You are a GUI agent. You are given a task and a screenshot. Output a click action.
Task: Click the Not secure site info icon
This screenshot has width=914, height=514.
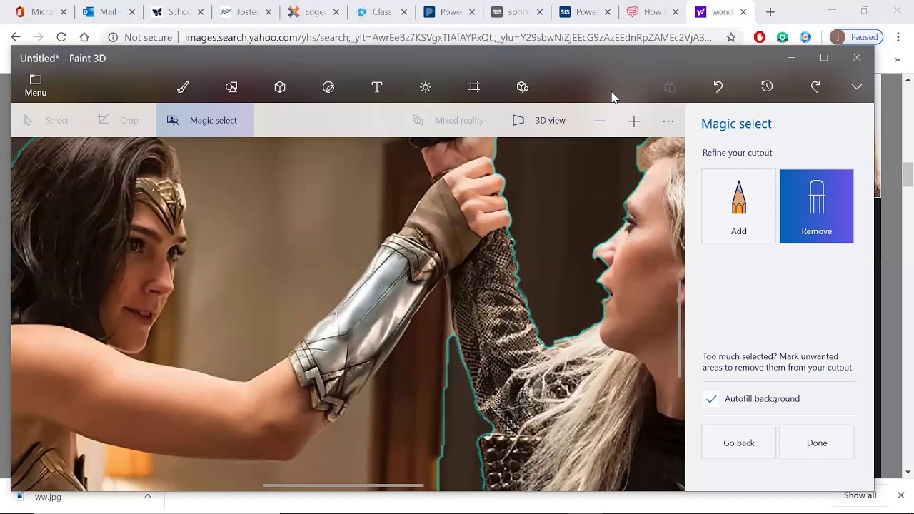[x=113, y=37]
